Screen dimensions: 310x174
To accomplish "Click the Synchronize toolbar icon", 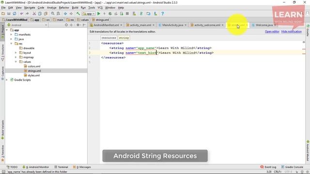I will pyautogui.click(x=15, y=14).
